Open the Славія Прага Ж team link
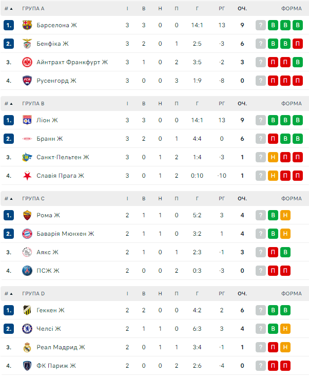 tap(60, 176)
